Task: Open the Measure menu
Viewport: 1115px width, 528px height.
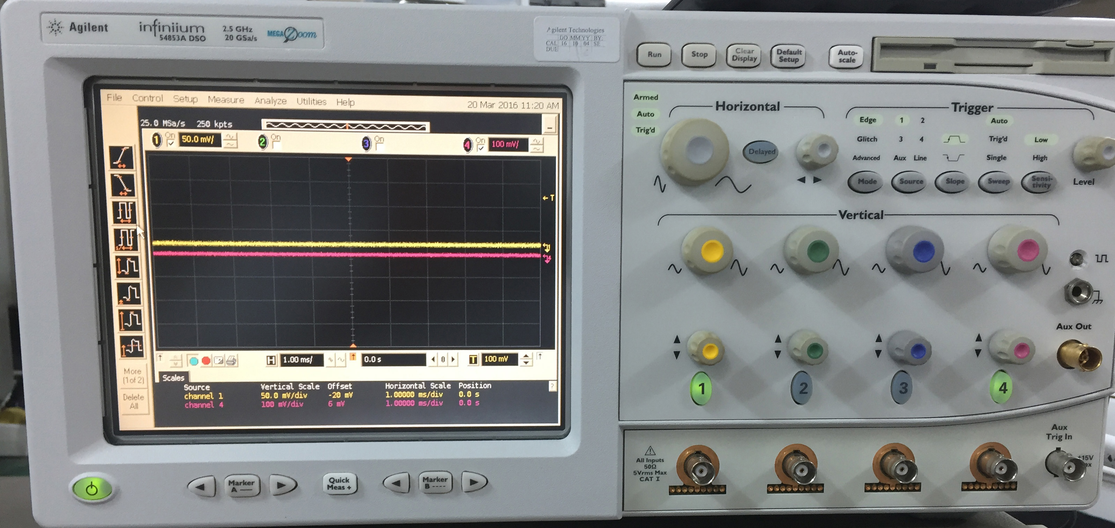Action: tap(226, 100)
